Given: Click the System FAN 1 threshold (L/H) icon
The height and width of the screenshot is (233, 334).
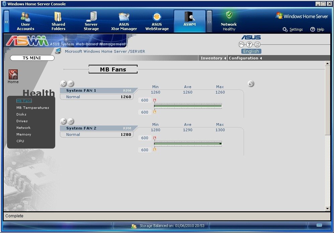Looking at the screenshot, I should [63, 83].
